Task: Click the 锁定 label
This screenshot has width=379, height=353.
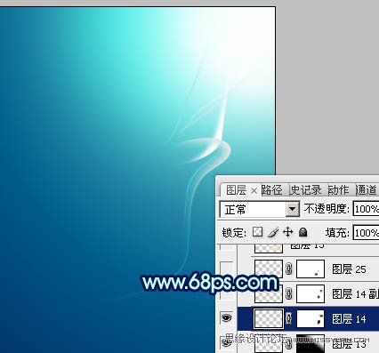Action: 234,233
